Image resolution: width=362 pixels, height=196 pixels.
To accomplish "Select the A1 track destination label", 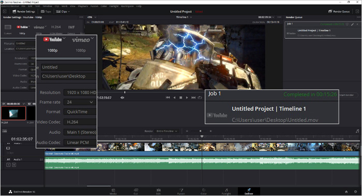I will click(8, 159).
